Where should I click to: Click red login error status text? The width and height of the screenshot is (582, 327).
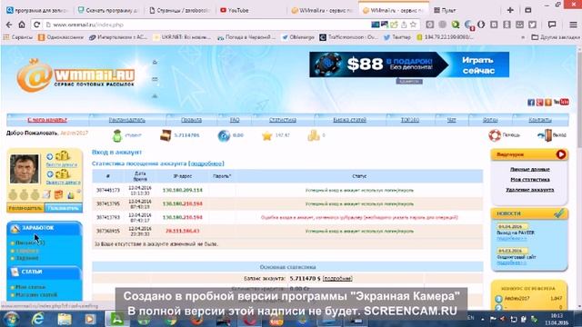(359, 217)
